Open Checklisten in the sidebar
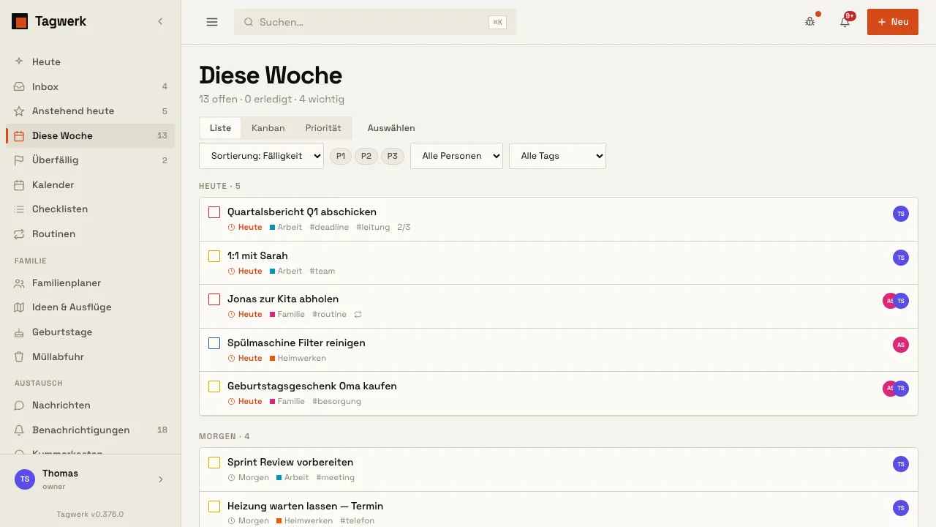This screenshot has height=527, width=936. pyautogui.click(x=91, y=209)
